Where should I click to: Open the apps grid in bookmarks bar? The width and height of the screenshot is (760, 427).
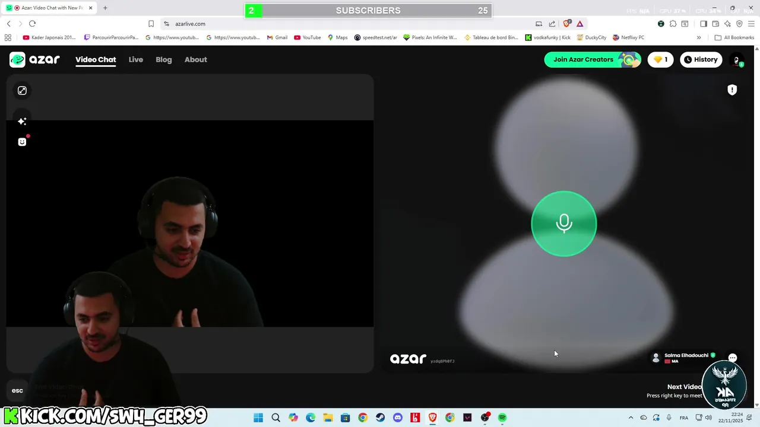tap(8, 37)
